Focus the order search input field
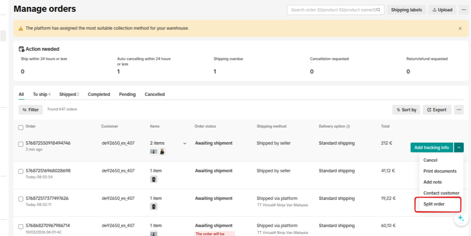 click(x=332, y=10)
